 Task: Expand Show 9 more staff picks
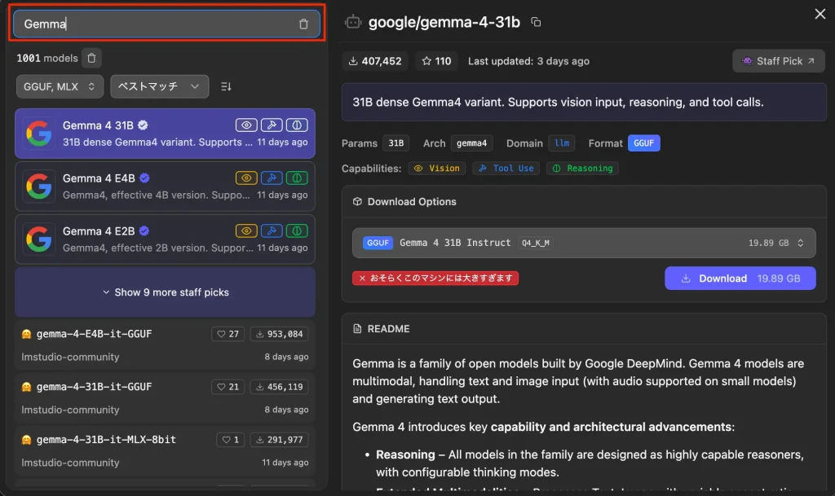[165, 292]
